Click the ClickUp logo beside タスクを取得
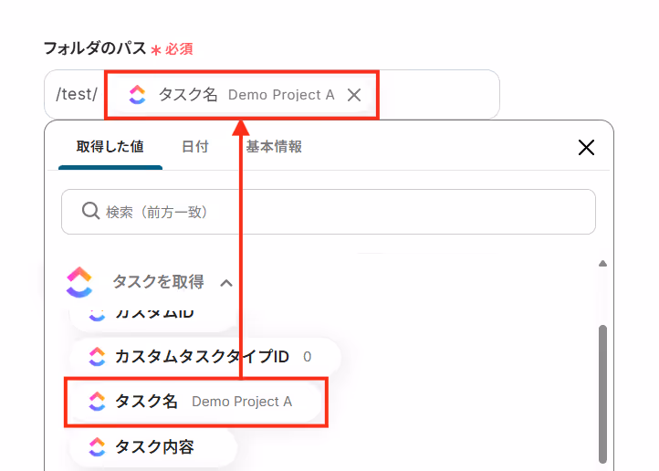The image size is (659, 471). coord(79,282)
